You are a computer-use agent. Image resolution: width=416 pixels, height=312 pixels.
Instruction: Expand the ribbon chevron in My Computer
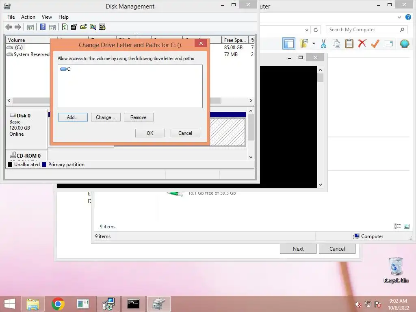[x=399, y=17]
